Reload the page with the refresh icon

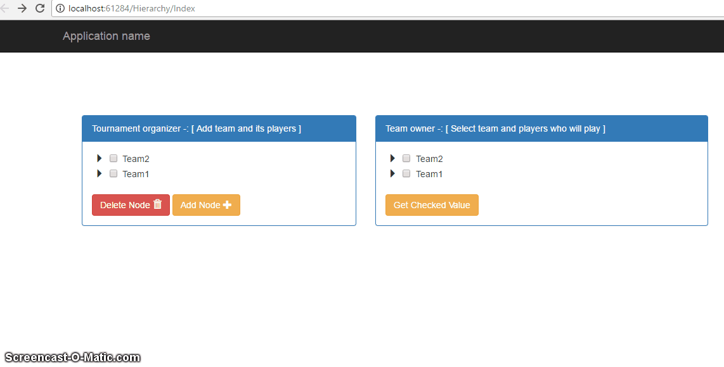[x=40, y=8]
